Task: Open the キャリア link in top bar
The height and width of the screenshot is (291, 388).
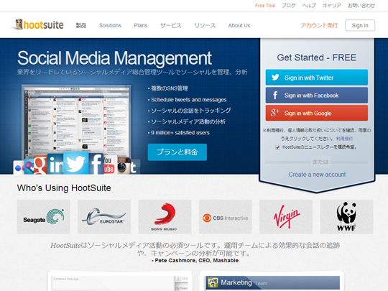Action: point(332,6)
